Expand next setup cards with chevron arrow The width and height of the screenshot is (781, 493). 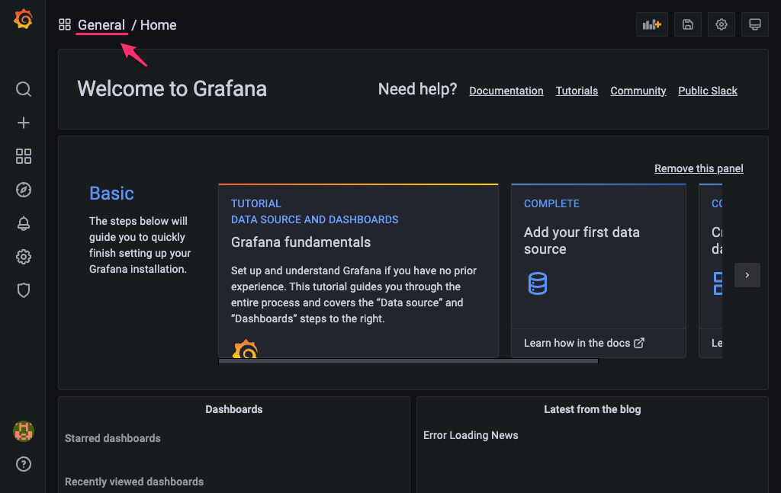tap(747, 275)
